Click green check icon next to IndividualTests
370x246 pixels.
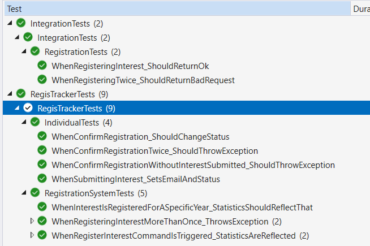(35, 122)
